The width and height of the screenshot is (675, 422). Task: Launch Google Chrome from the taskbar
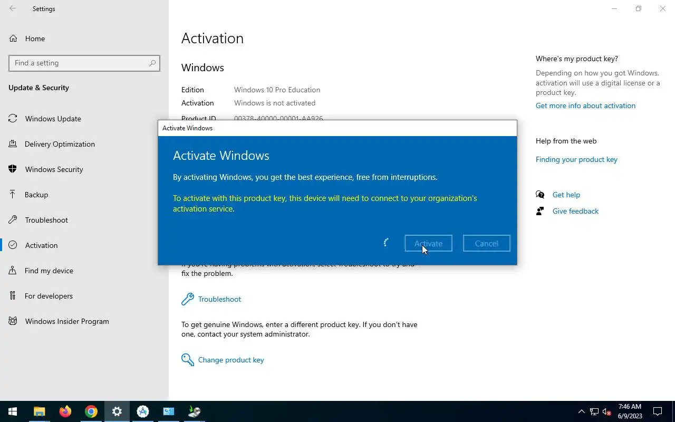[91, 411]
